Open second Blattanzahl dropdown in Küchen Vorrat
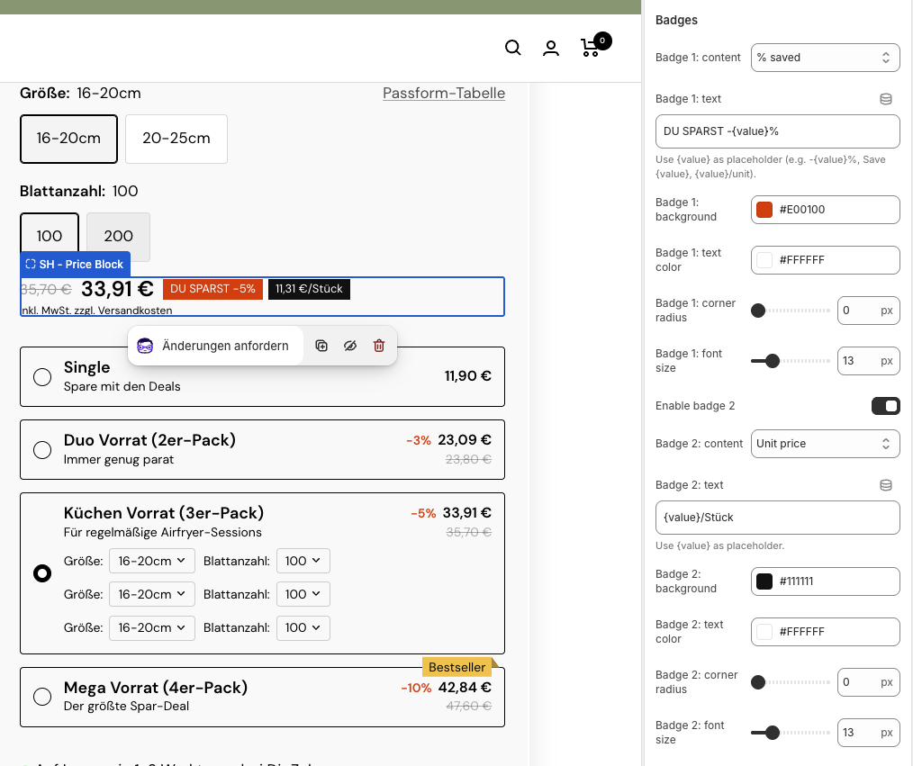The height and width of the screenshot is (766, 913). pos(303,594)
